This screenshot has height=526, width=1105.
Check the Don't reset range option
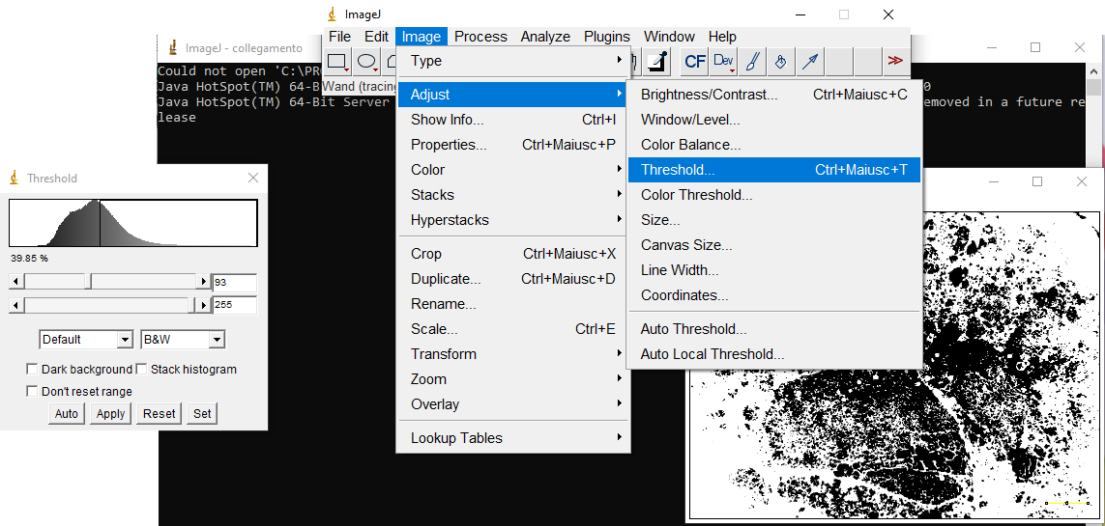pos(33,392)
